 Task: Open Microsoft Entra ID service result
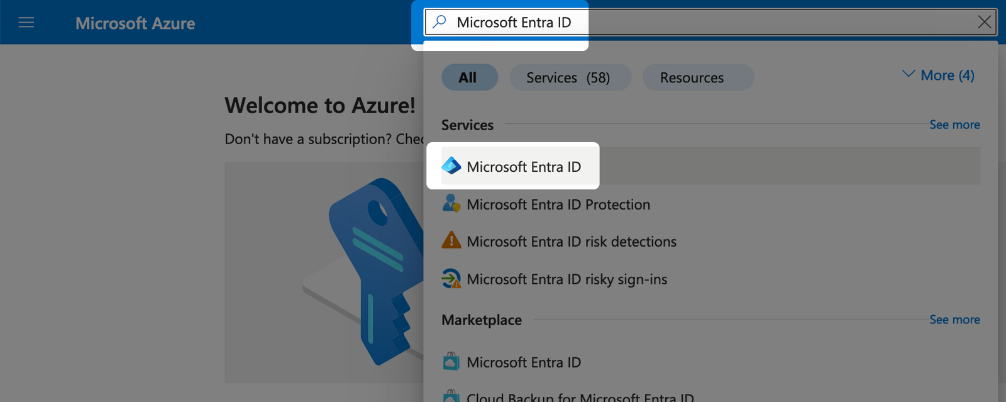coord(710,166)
